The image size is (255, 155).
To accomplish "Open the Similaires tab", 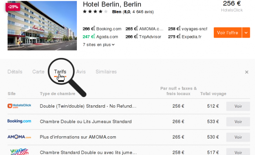I will pyautogui.click(x=106, y=72).
